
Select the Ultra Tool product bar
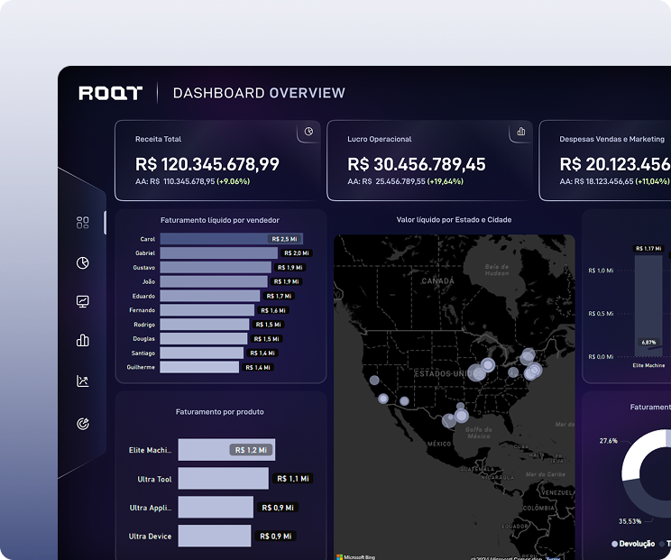224,478
